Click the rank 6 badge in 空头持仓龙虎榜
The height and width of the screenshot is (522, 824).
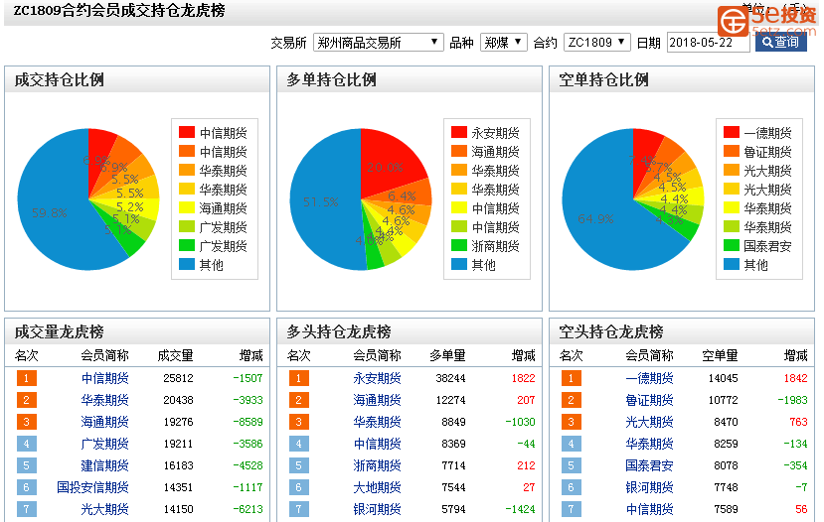(x=572, y=487)
